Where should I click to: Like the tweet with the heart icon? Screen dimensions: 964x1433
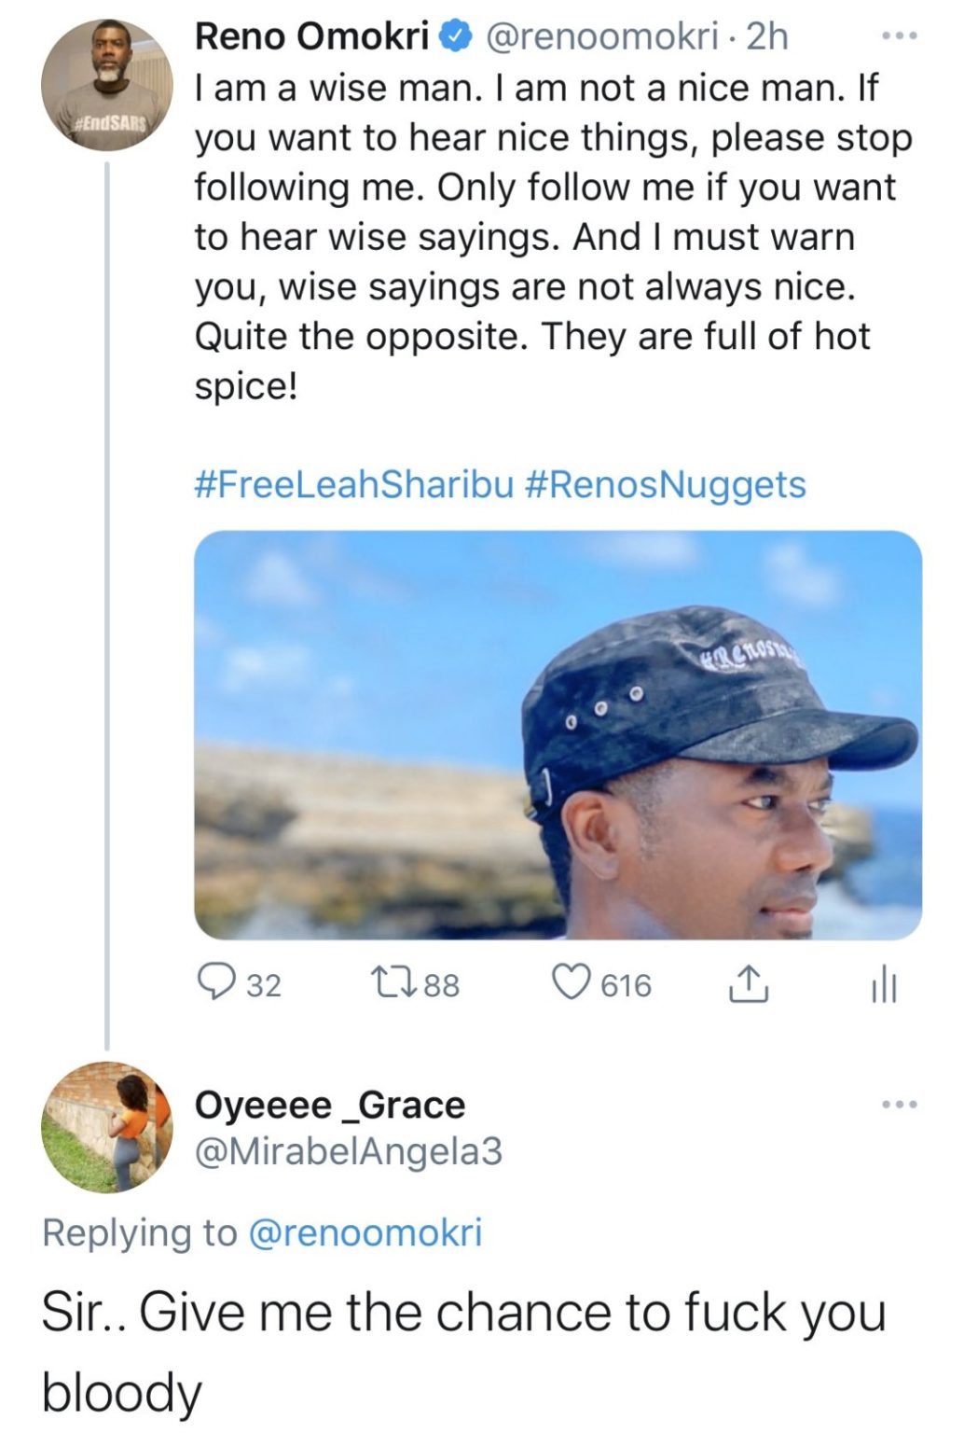point(572,983)
